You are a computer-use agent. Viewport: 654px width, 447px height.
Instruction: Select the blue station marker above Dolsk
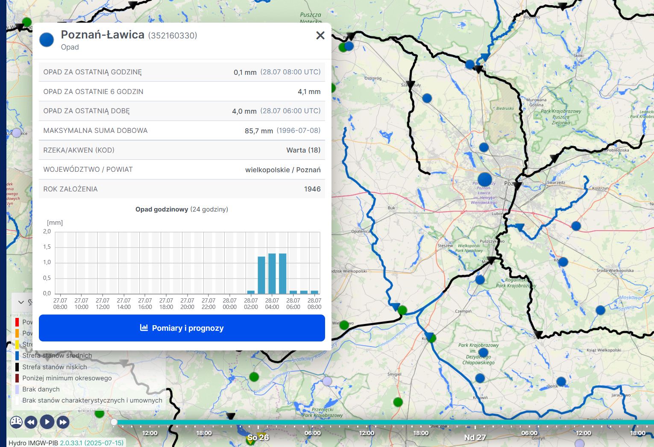(x=561, y=382)
